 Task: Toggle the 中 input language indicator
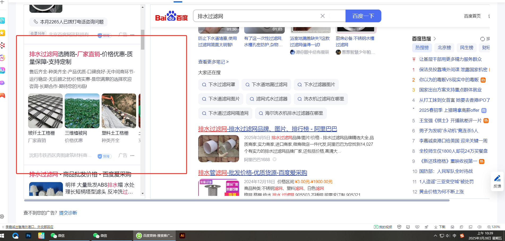coord(455,236)
